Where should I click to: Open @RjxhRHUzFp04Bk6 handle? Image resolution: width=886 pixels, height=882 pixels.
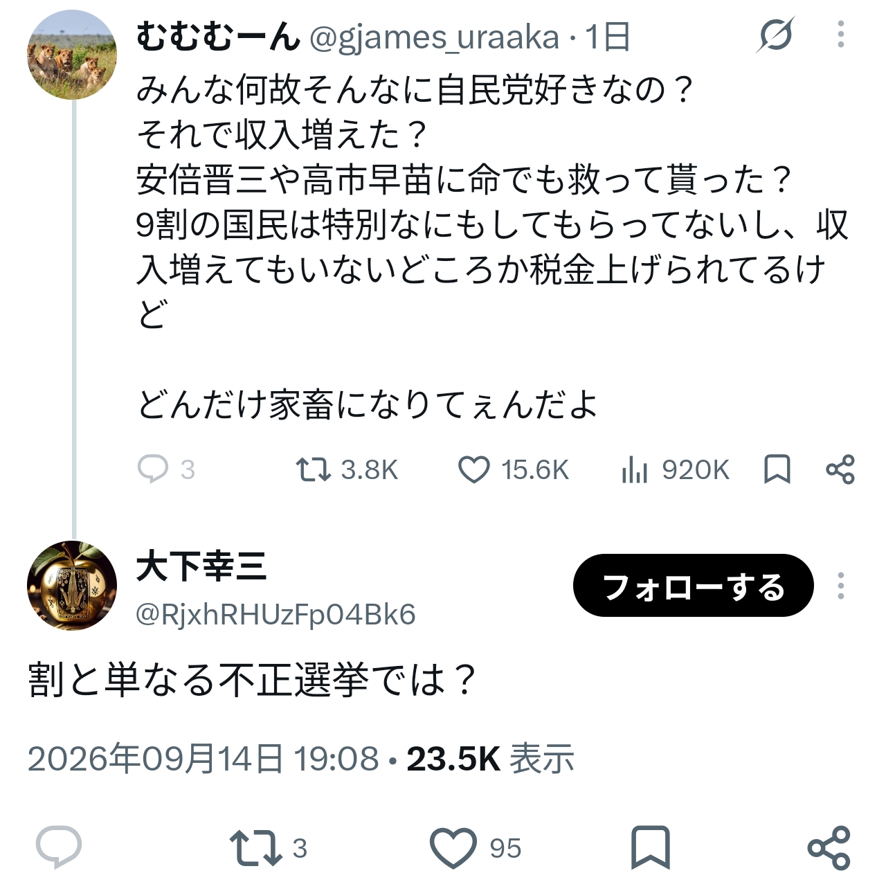click(275, 614)
